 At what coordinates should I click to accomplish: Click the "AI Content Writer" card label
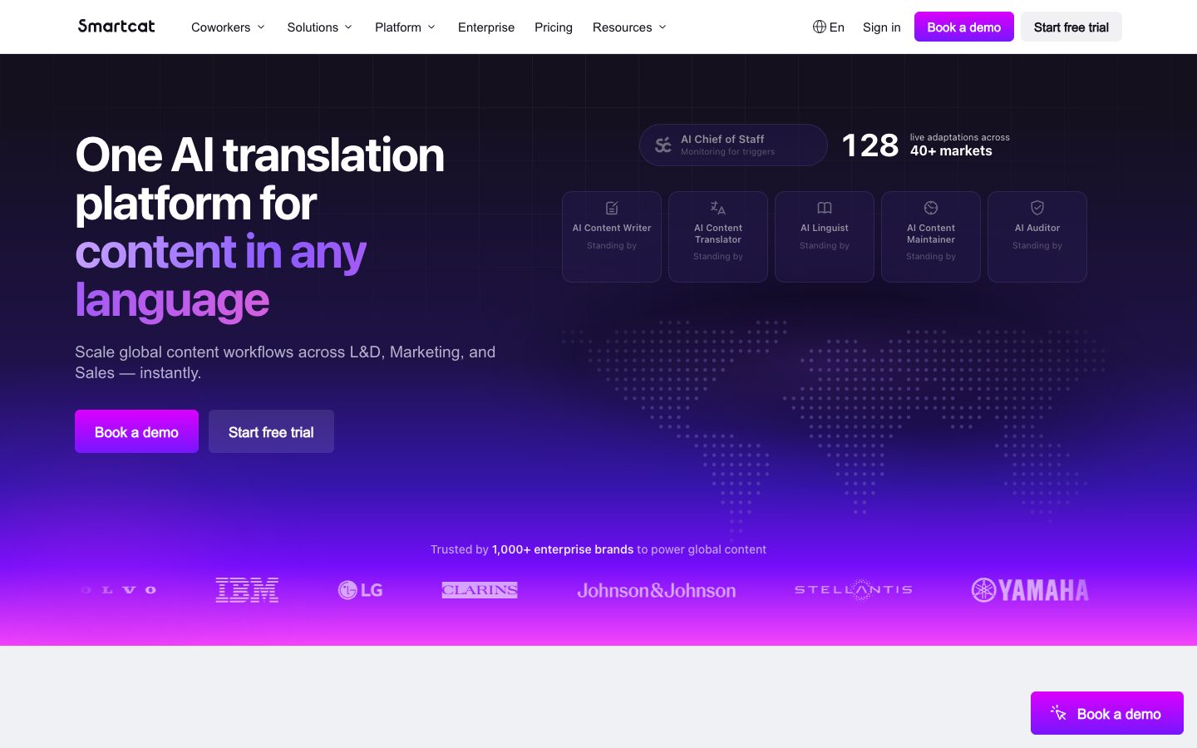click(612, 228)
